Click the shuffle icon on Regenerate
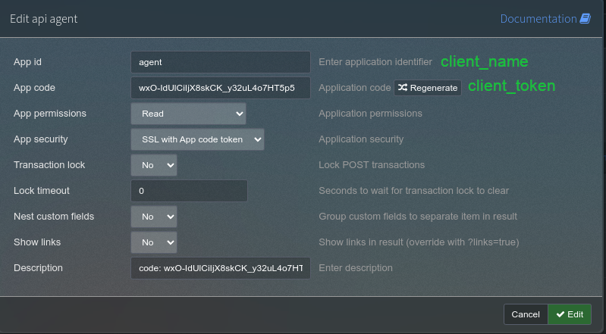 (x=402, y=88)
